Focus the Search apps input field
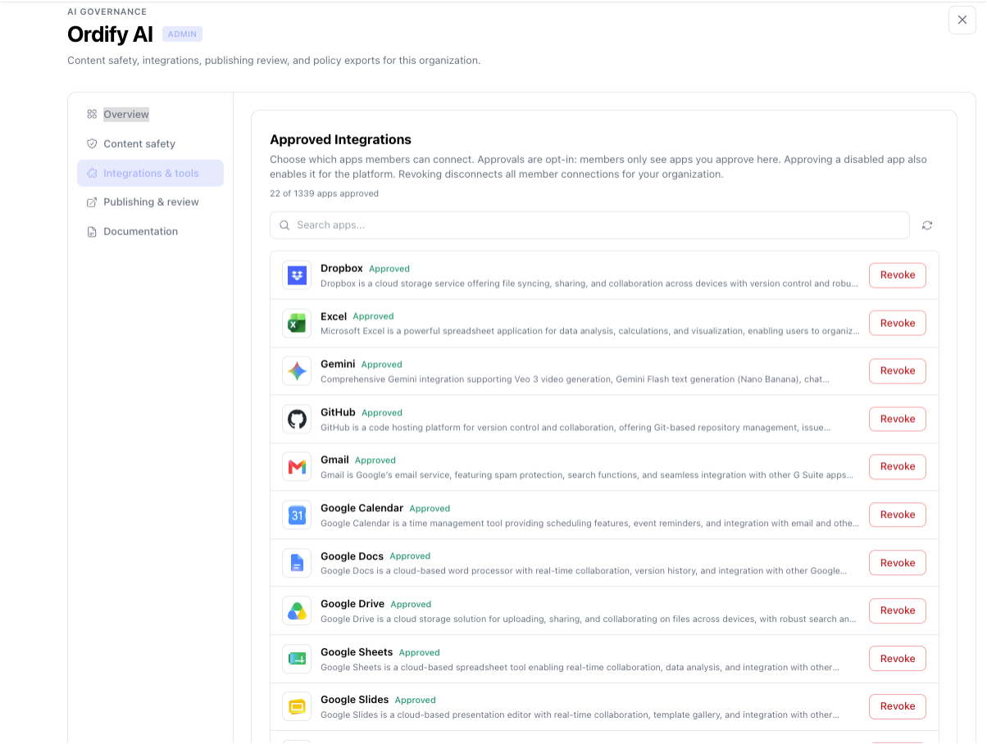 pos(589,225)
